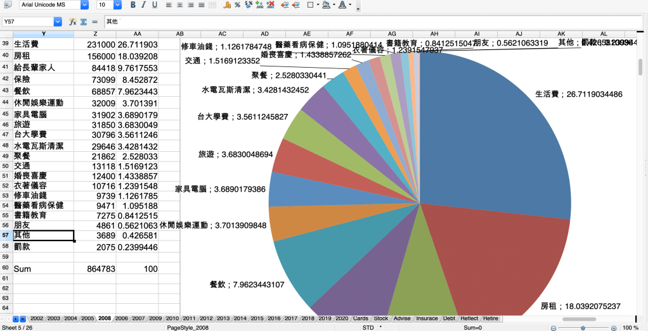Screen dimensions: 648x331
Task: Apply currency number format
Action: 226,5
